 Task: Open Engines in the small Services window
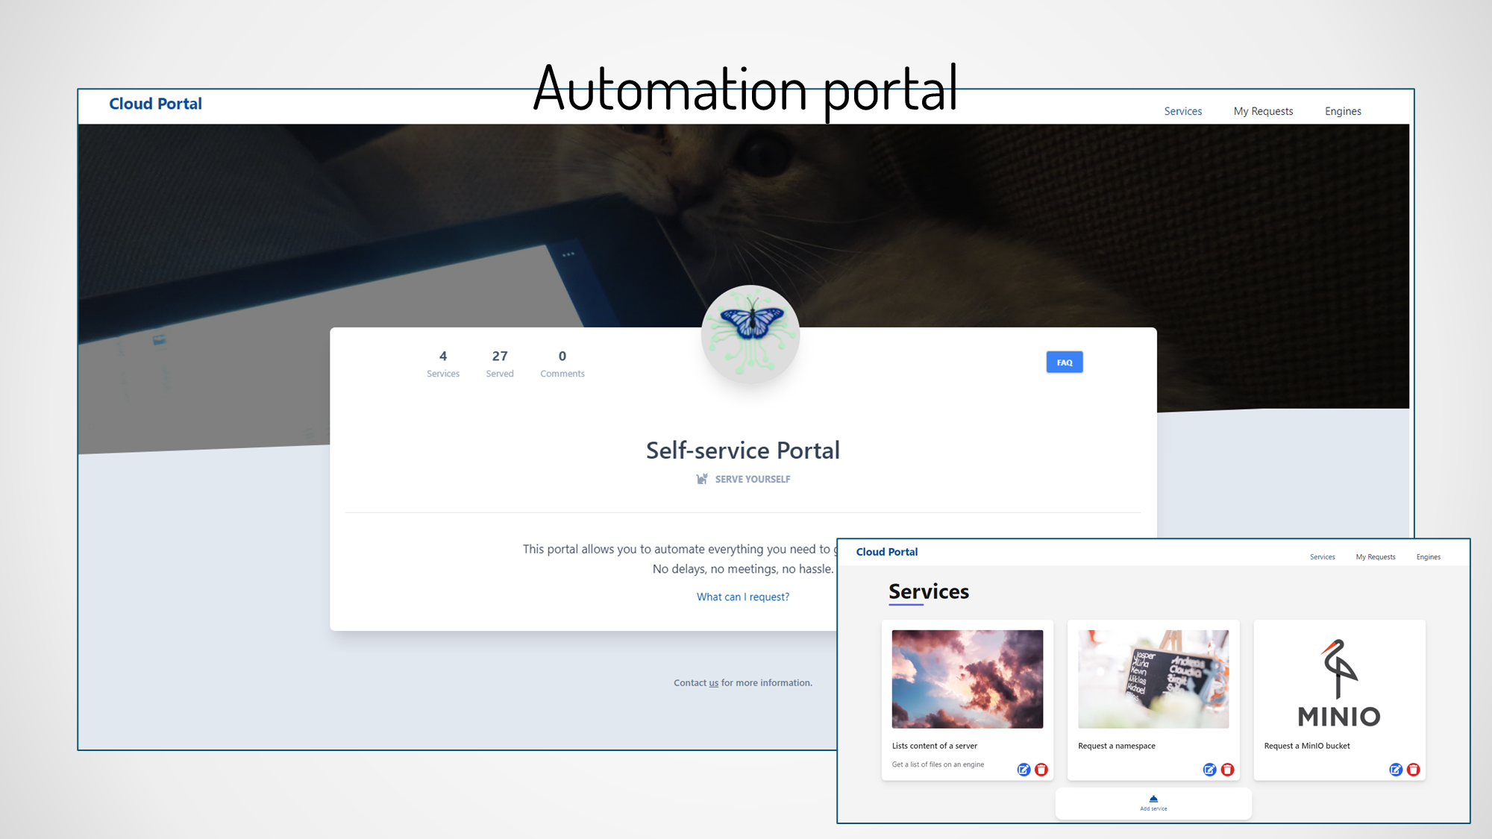point(1428,557)
